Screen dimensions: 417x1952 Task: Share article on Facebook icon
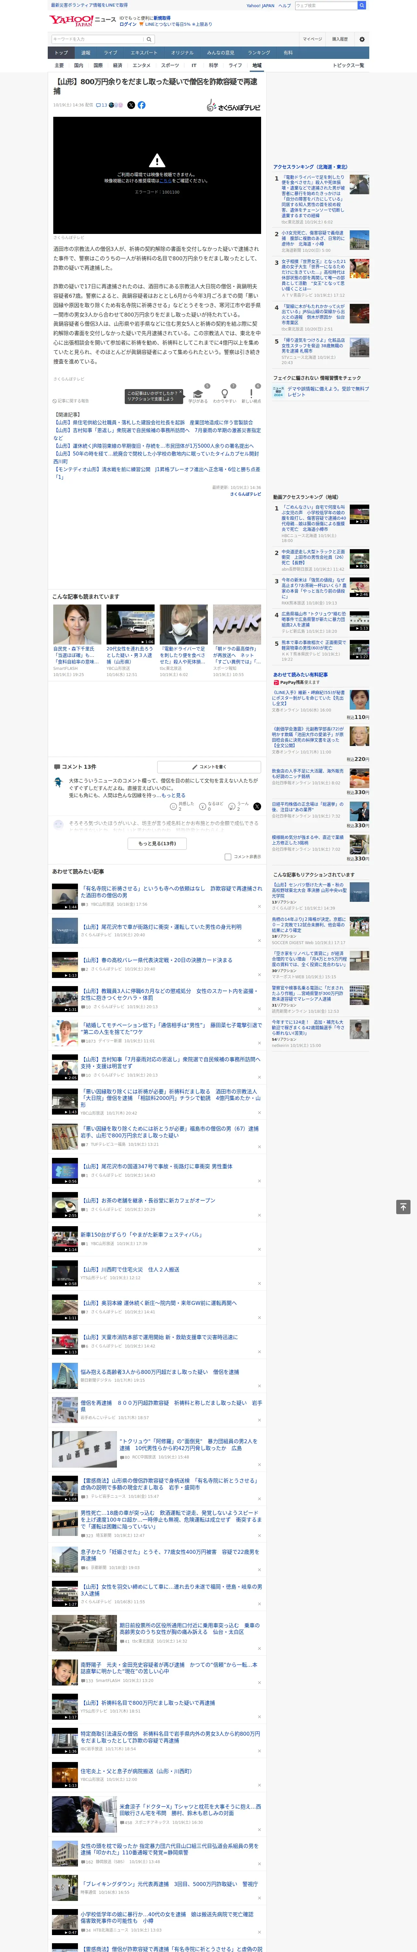[x=142, y=105]
